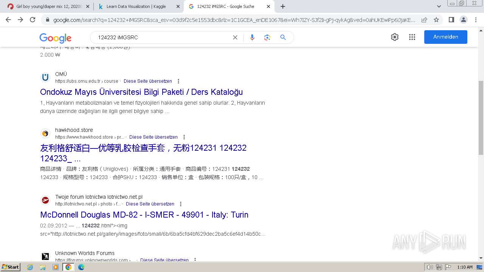The height and width of the screenshot is (272, 484).
Task: Search by image with Google Lens
Action: (x=267, y=37)
